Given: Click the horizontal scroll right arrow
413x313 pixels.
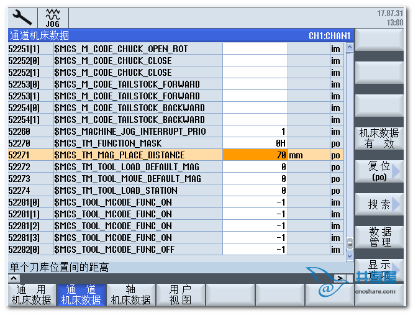Looking at the screenshot, I should 339,278.
